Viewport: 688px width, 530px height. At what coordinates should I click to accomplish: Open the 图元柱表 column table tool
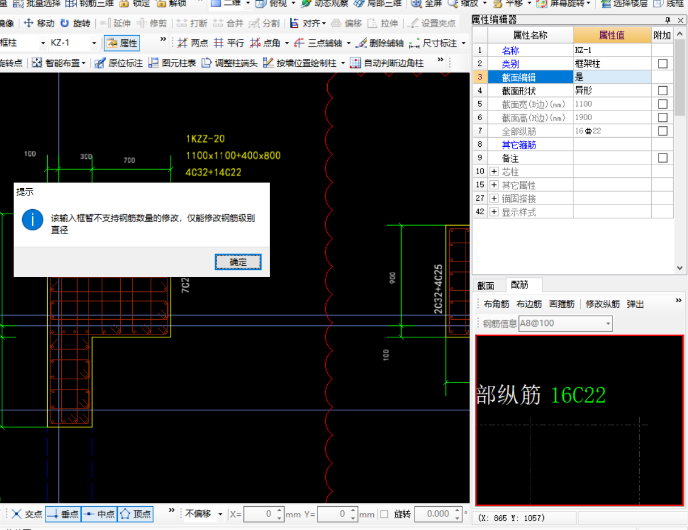(x=172, y=63)
